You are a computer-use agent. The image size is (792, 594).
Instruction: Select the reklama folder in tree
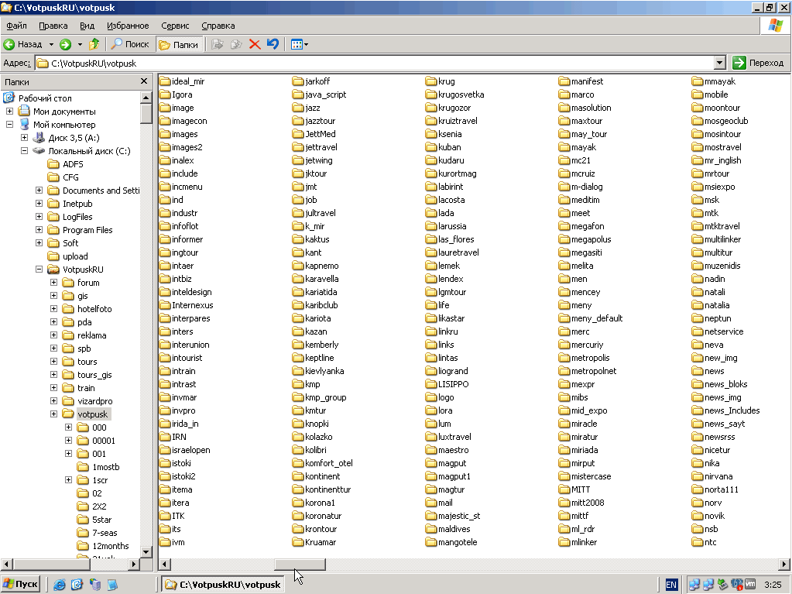91,335
